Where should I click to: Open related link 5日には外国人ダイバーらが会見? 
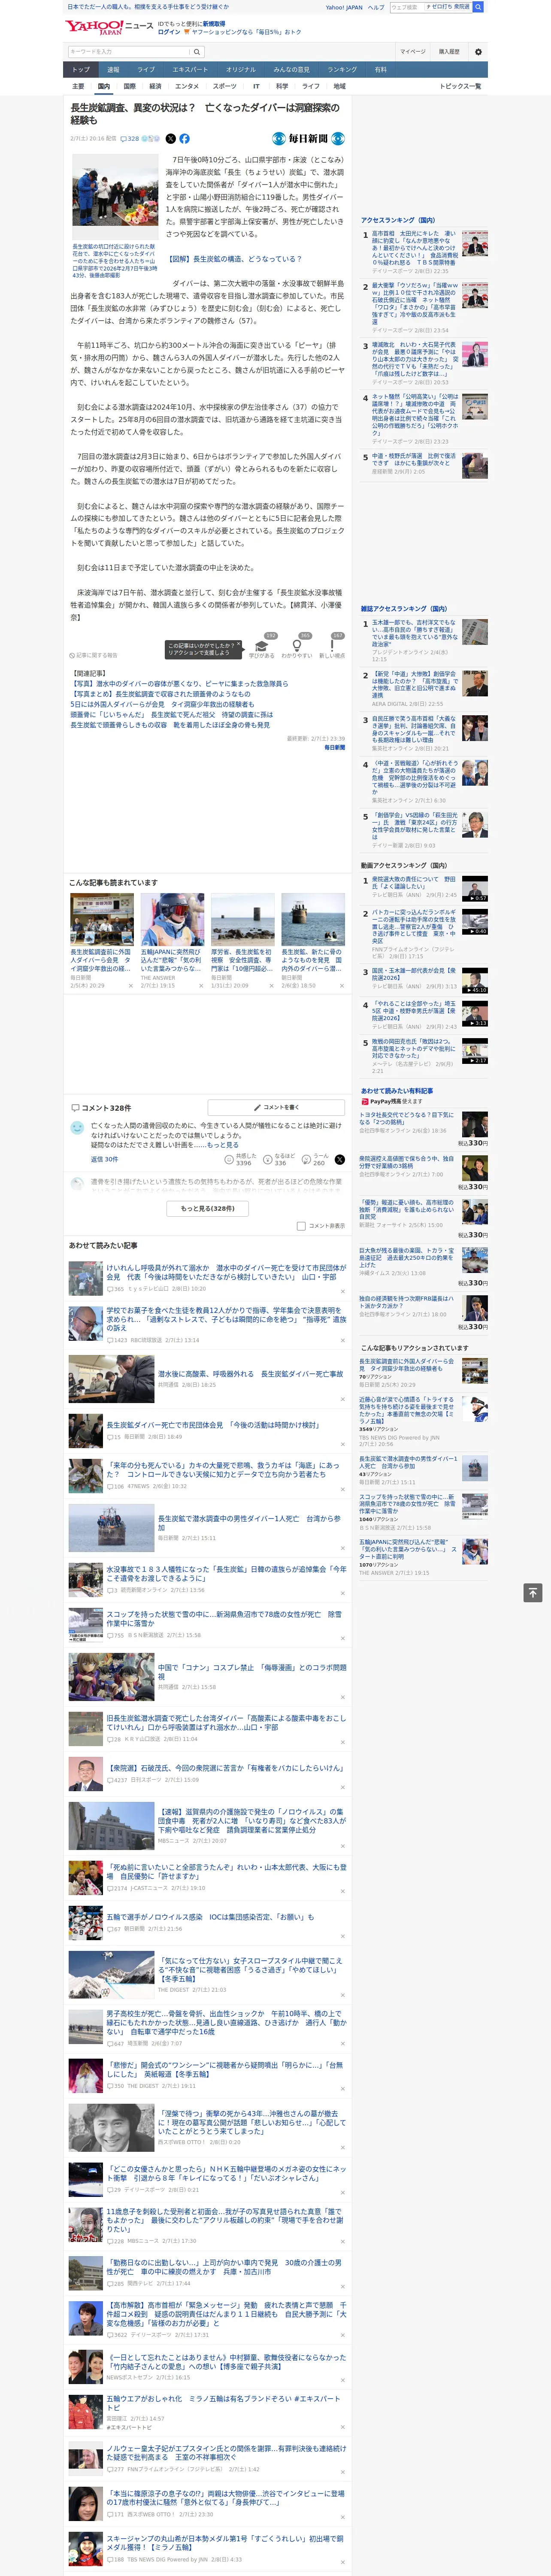tap(162, 704)
